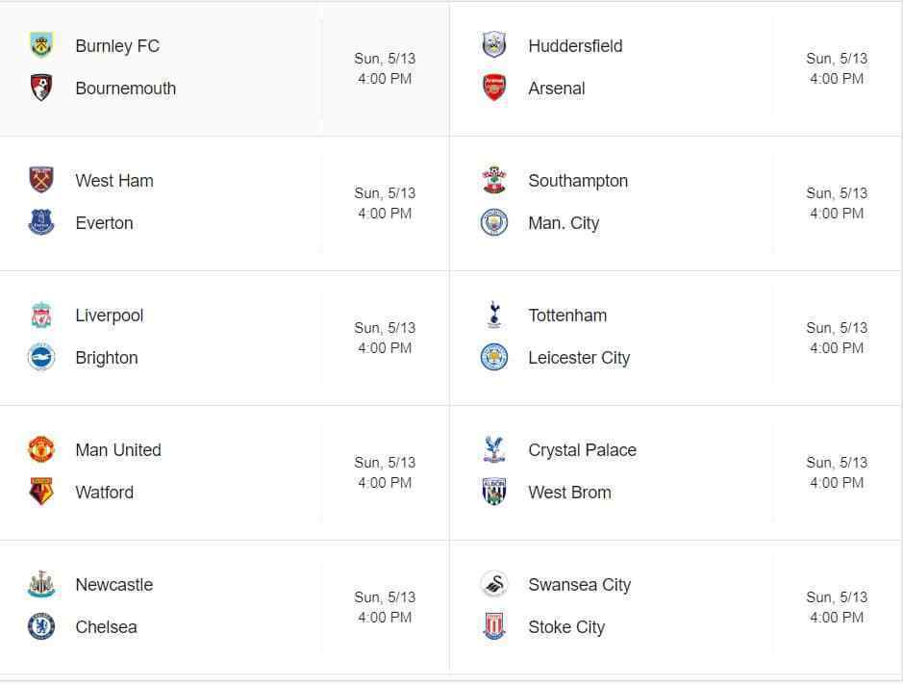Click the Chelsea club crest
903x684 pixels.
pos(41,626)
